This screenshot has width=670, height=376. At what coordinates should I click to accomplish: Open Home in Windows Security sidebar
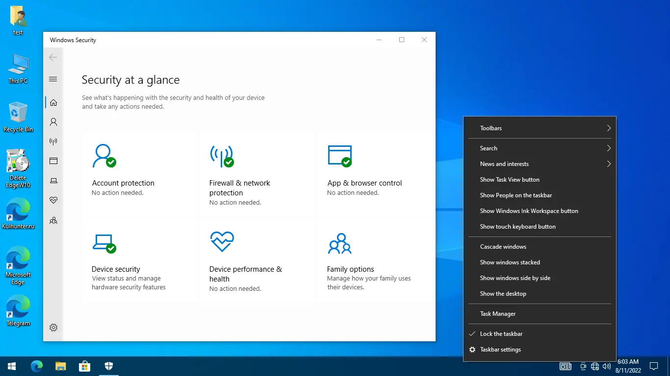point(53,102)
